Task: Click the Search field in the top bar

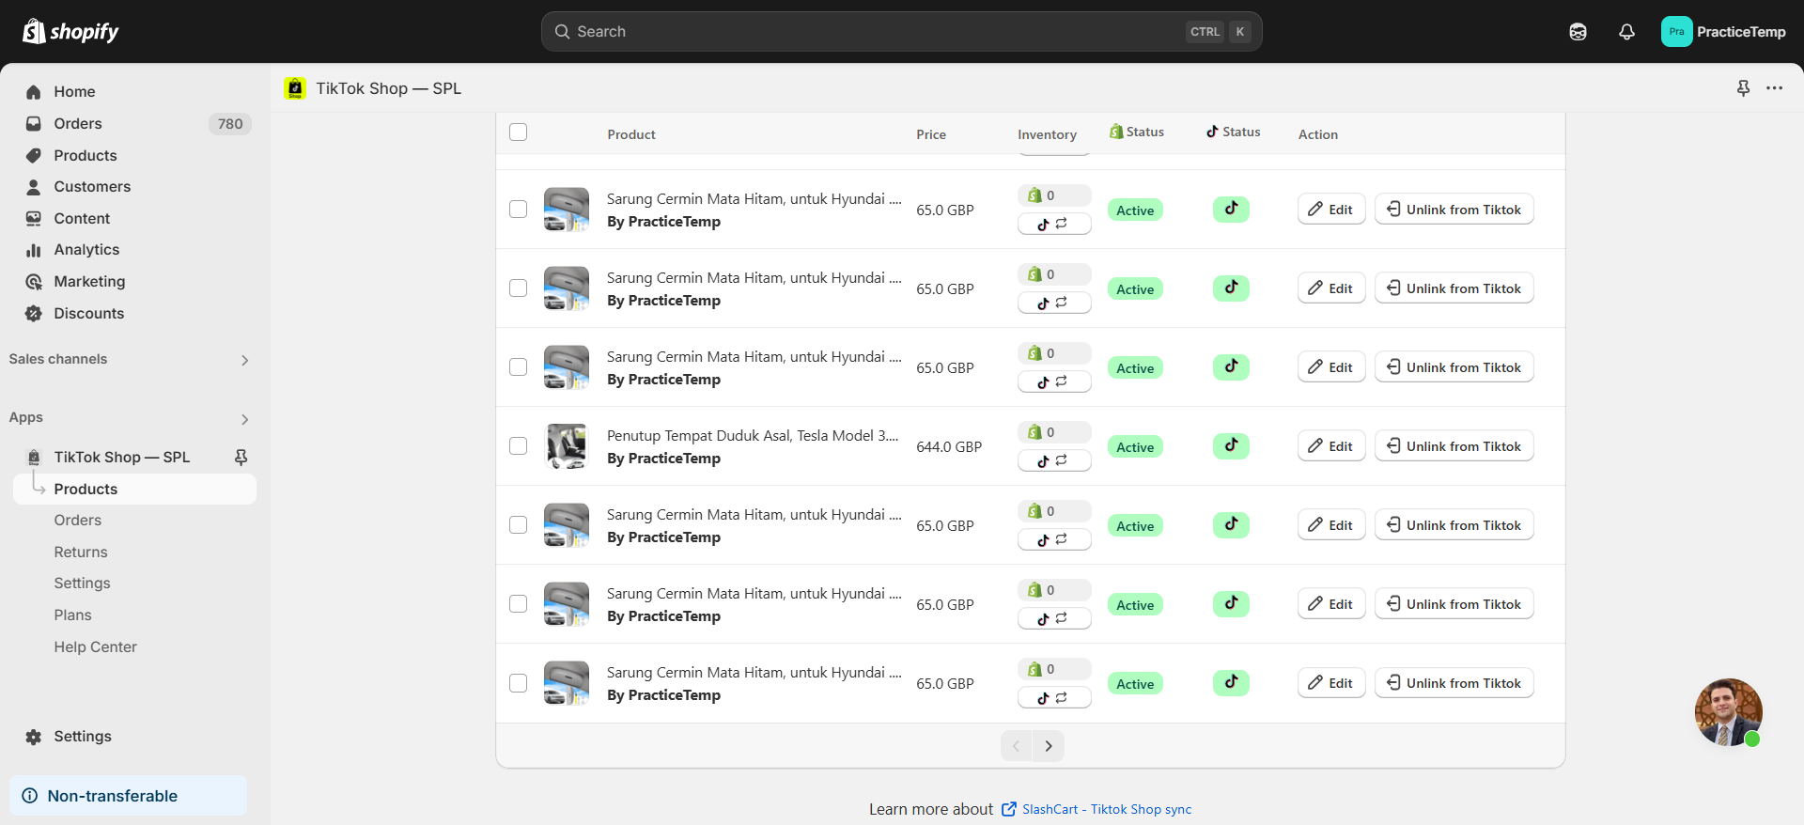Action: pyautogui.click(x=902, y=32)
